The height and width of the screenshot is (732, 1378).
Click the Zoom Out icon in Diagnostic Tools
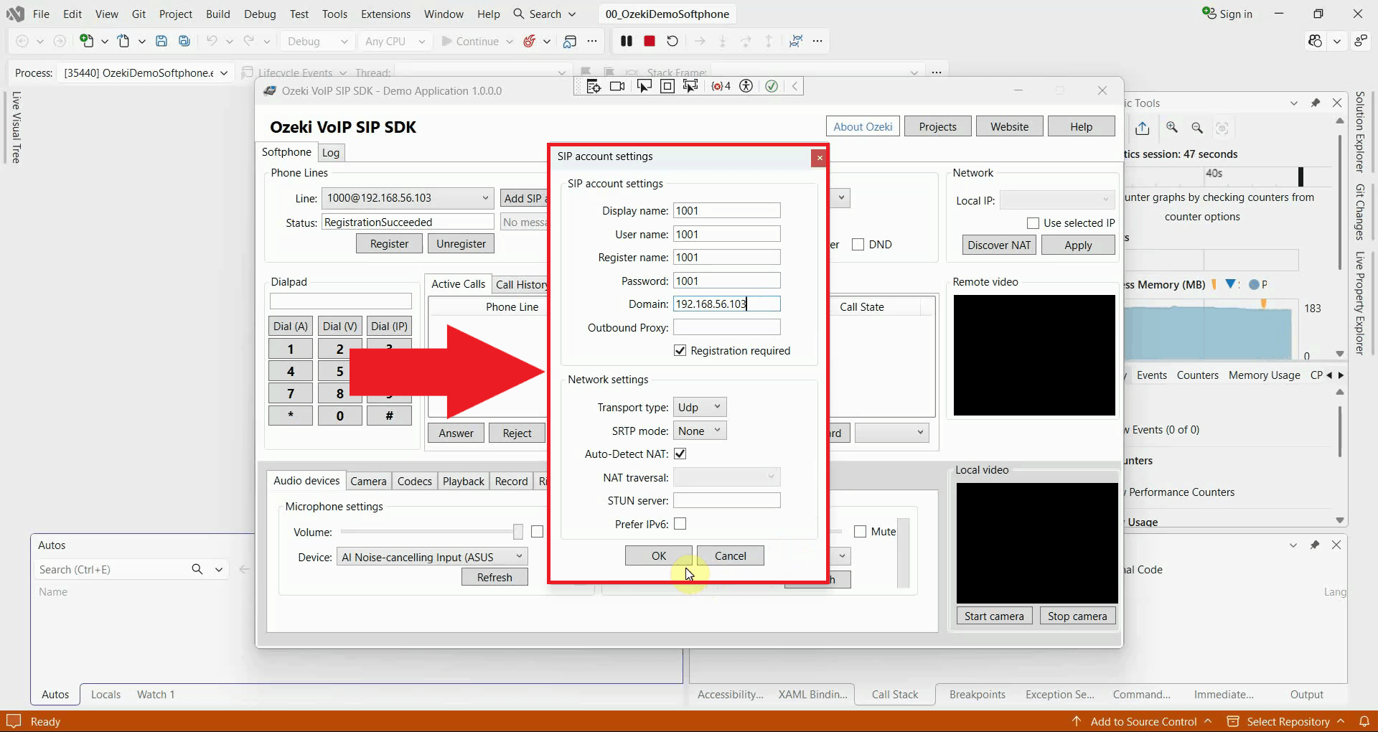pyautogui.click(x=1197, y=127)
